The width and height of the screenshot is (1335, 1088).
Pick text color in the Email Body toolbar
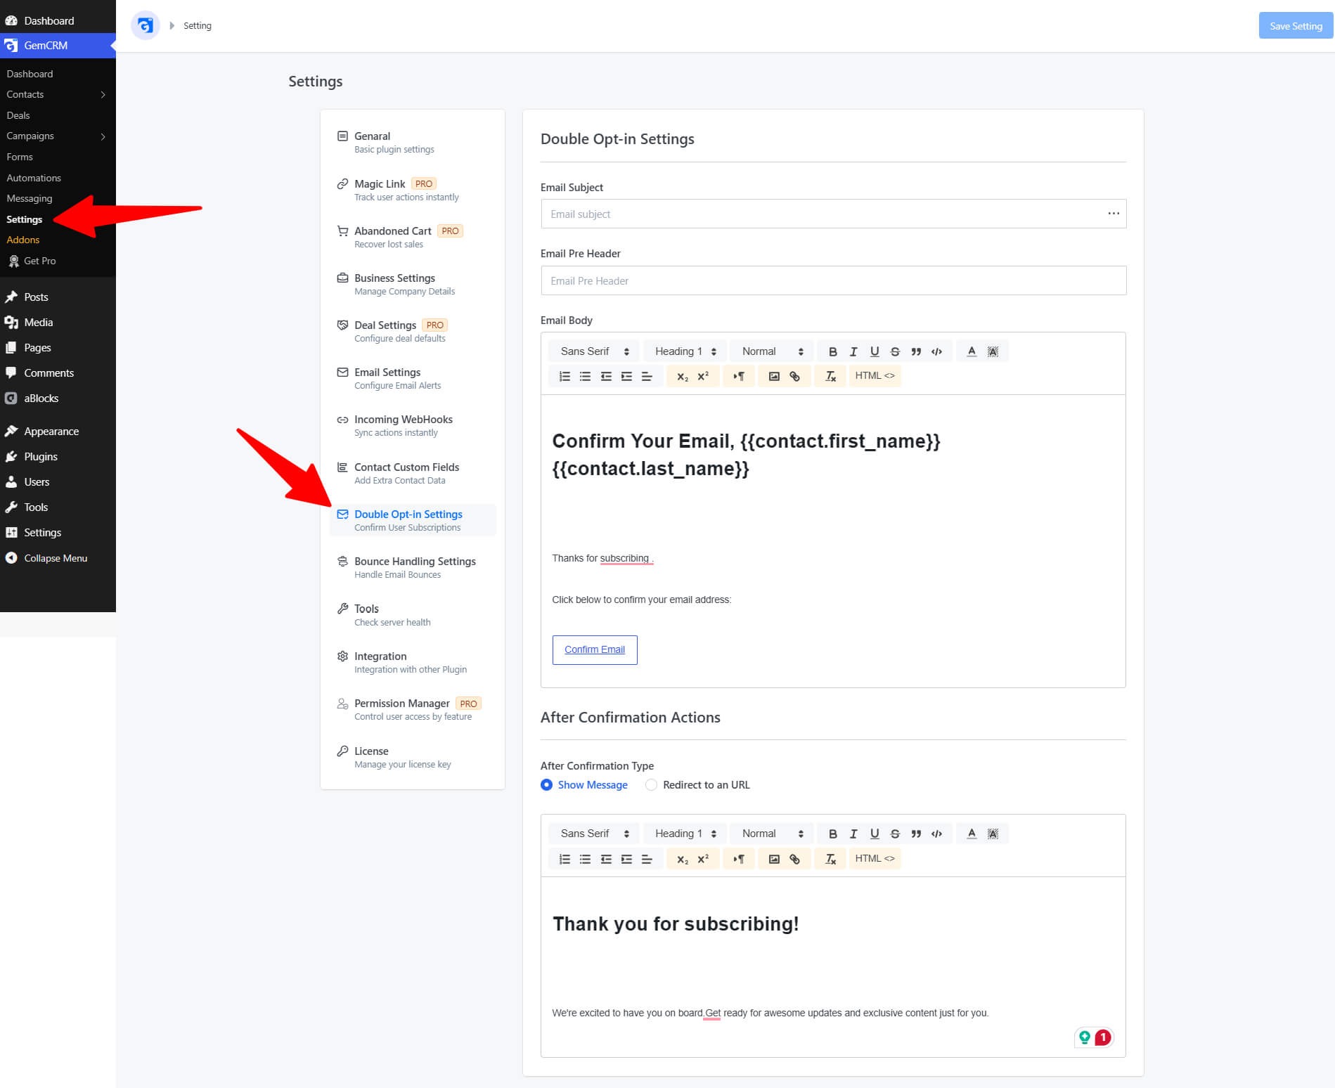[972, 351]
